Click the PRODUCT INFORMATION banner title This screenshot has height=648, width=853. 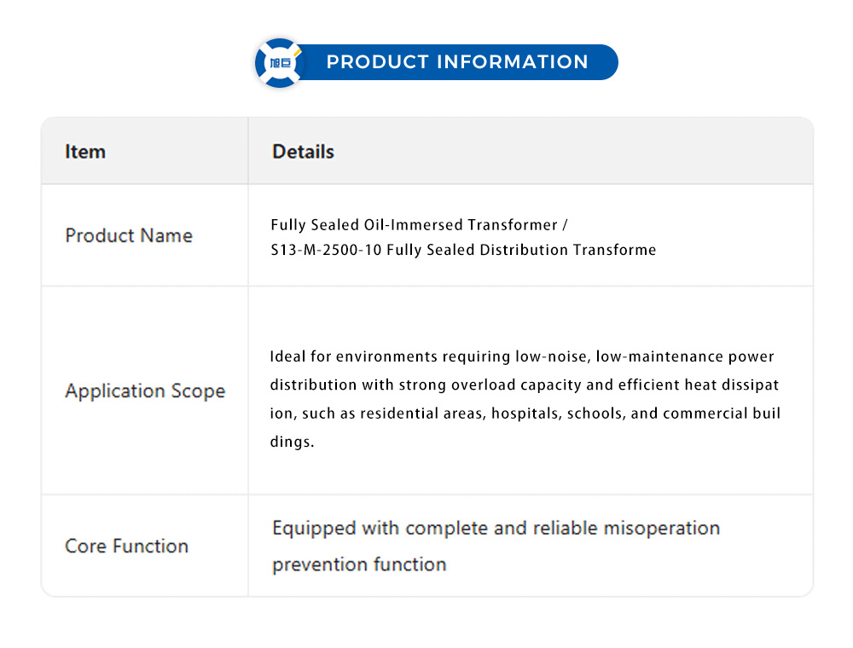457,62
